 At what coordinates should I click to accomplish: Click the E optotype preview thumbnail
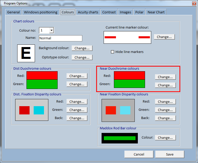click(x=26, y=53)
